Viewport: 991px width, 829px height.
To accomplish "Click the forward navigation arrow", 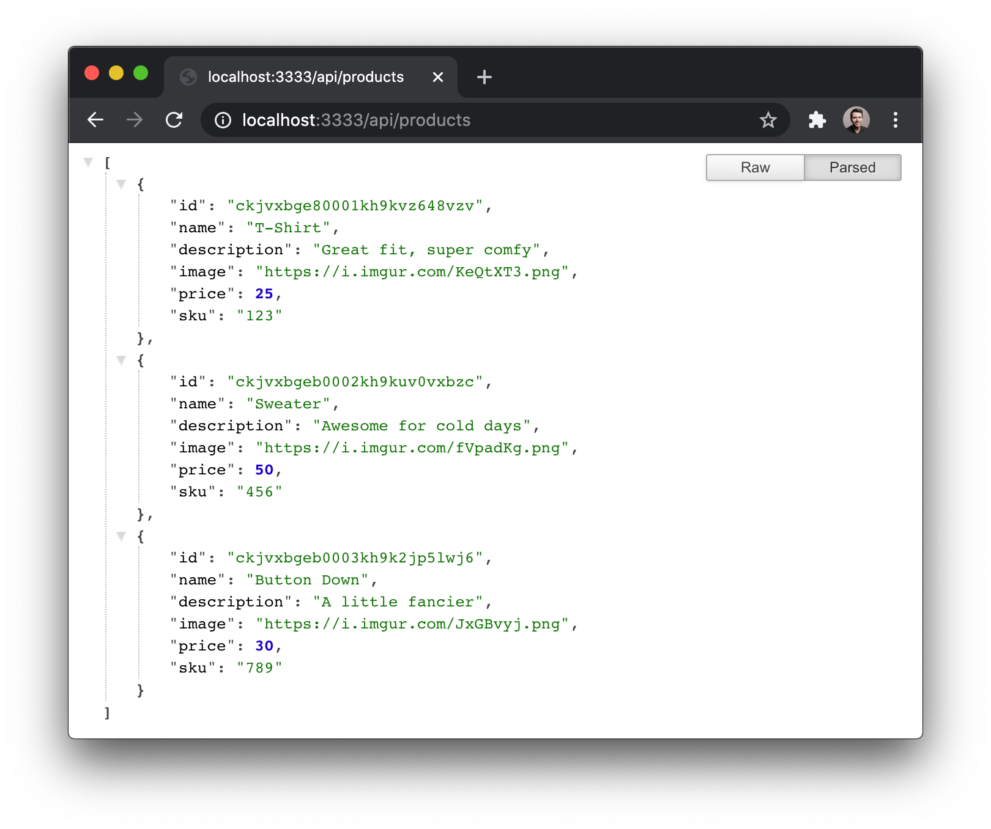I will 134,120.
